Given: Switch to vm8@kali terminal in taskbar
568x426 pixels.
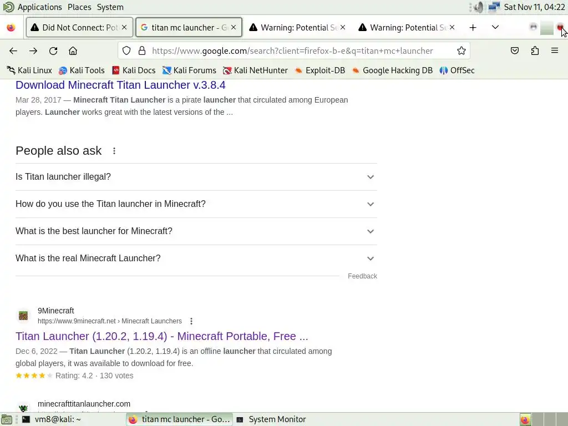Looking at the screenshot, I should (51, 419).
